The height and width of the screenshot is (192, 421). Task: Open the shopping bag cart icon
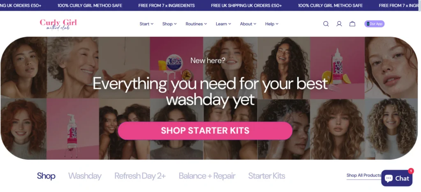click(x=352, y=24)
